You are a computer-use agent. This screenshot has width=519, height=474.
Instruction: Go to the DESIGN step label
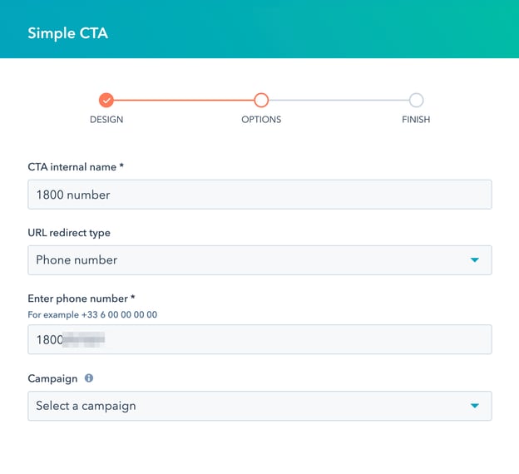point(106,120)
